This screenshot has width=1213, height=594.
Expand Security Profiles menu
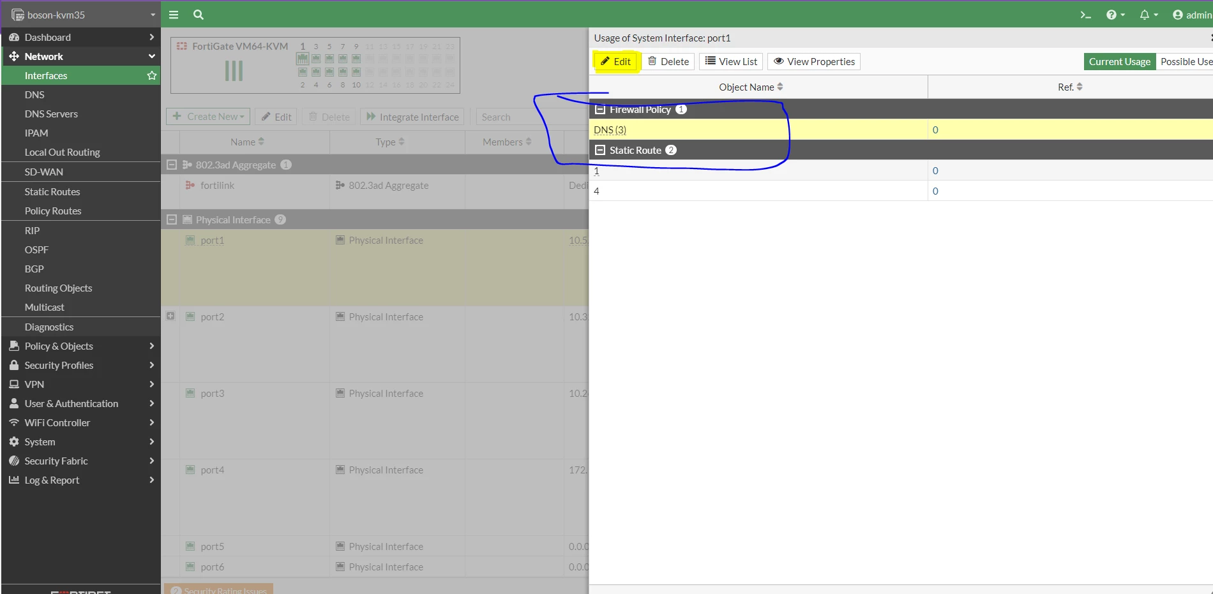click(x=81, y=365)
